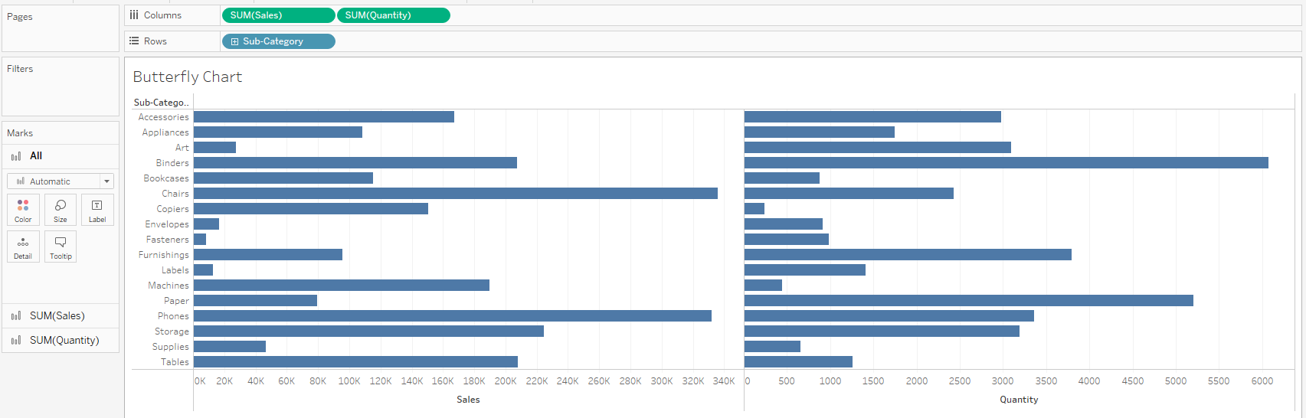Click the Columns shelf label
Image resolution: width=1306 pixels, height=418 pixels.
click(162, 15)
